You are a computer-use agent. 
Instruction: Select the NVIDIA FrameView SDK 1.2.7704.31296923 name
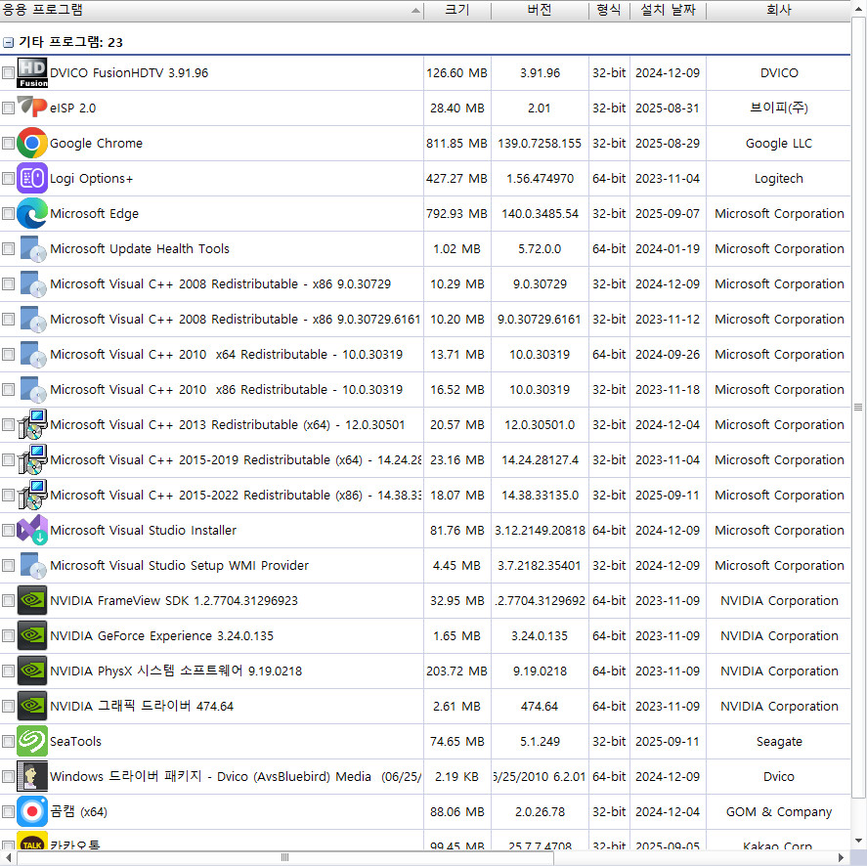[x=174, y=600]
